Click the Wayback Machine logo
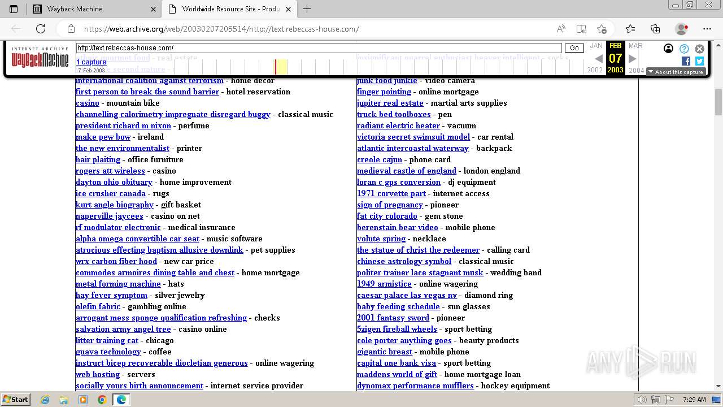 pos(40,58)
